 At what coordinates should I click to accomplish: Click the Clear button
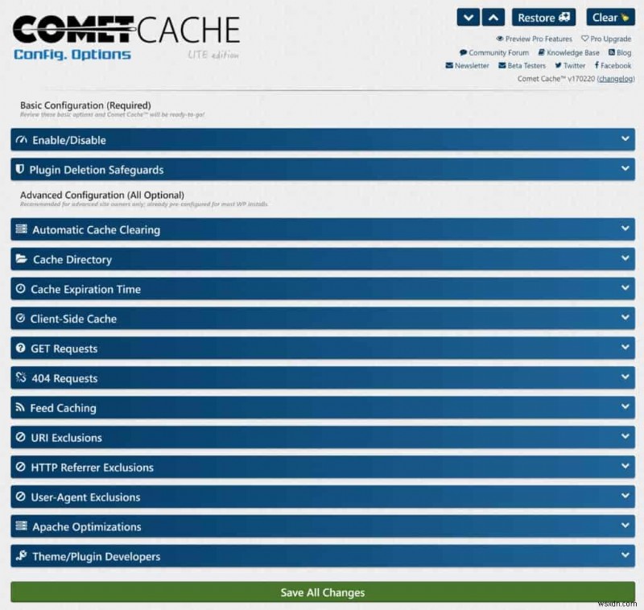tap(610, 17)
